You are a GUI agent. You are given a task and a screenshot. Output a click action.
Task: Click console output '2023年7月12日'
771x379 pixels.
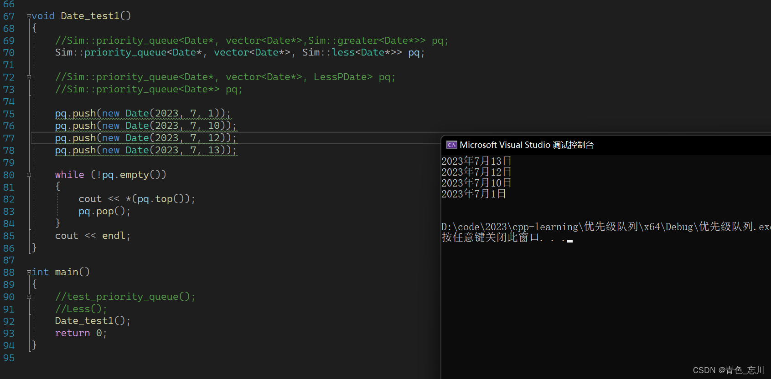(x=476, y=172)
